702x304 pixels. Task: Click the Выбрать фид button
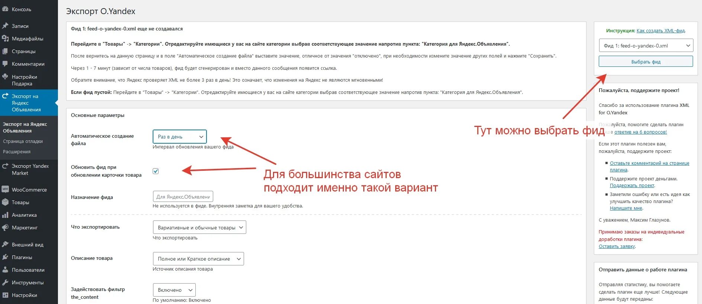[646, 62]
